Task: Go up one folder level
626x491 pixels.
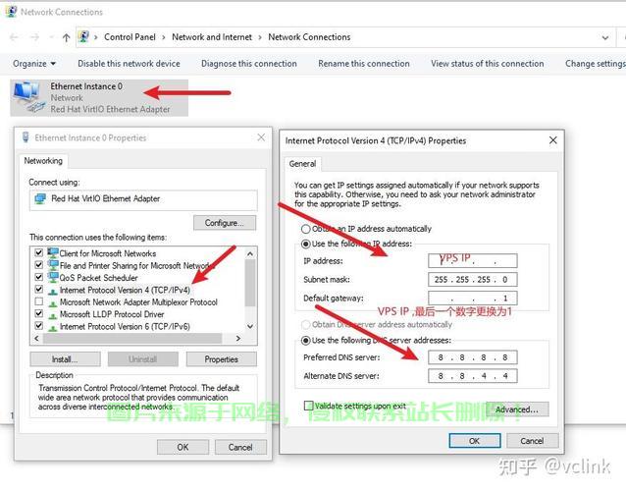Action: click(x=67, y=37)
